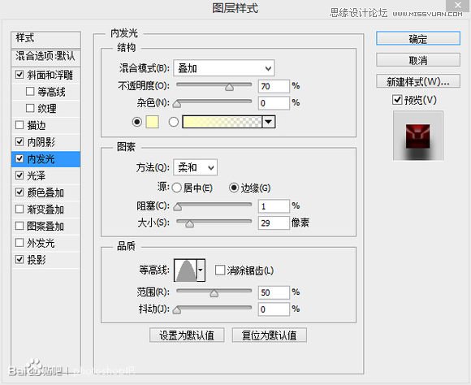The height and width of the screenshot is (385, 471).
Task: Select the 投影 style entry label
Action: (x=37, y=260)
